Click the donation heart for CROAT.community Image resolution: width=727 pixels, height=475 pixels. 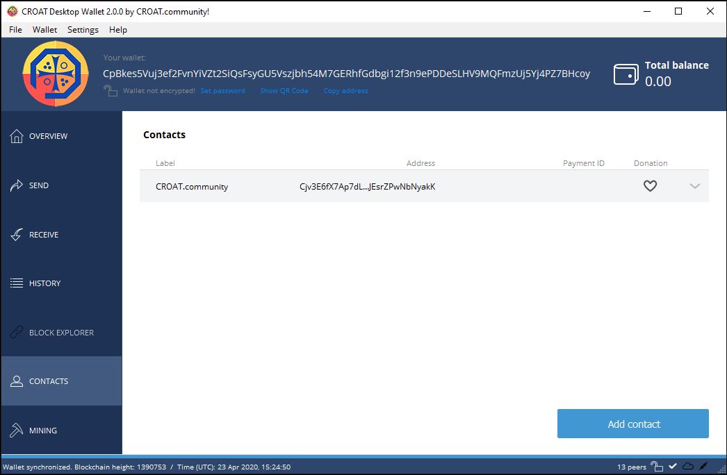click(x=650, y=186)
